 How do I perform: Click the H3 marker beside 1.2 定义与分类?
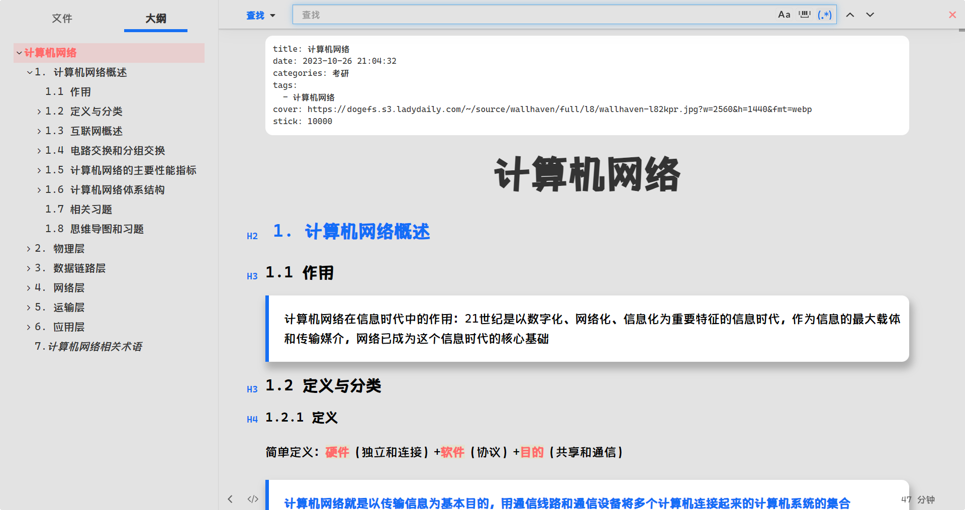point(252,389)
